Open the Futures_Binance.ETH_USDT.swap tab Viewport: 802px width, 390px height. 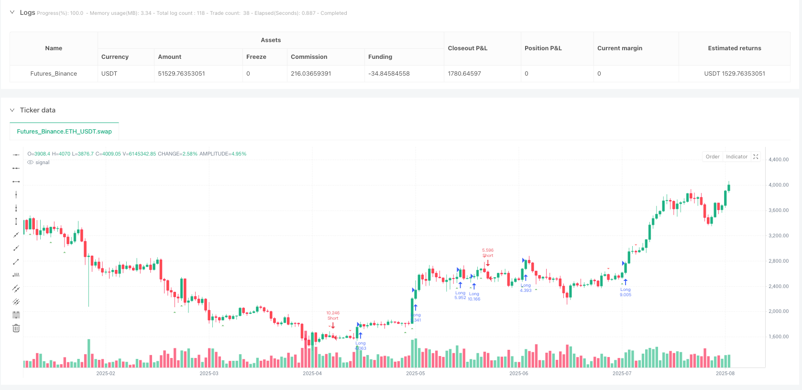click(64, 132)
